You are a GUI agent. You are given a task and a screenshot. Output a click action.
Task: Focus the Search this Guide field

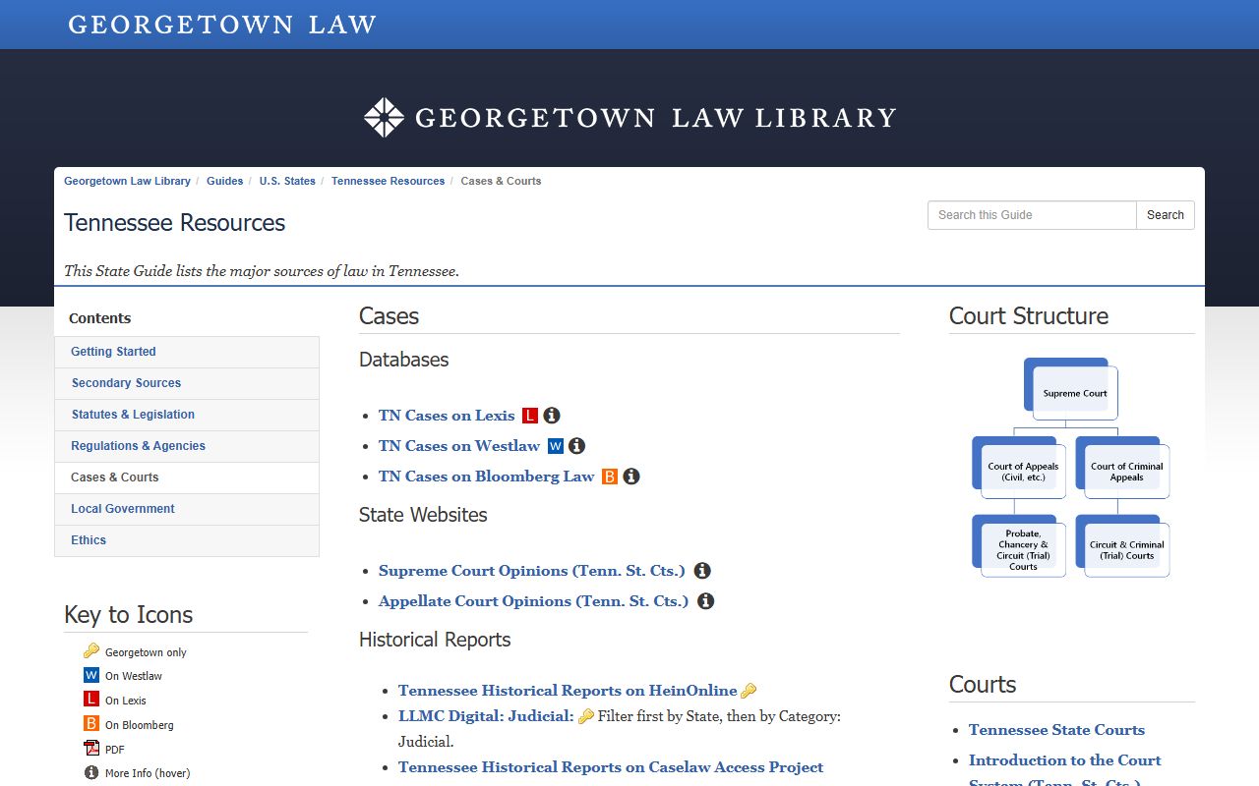[x=1032, y=215]
